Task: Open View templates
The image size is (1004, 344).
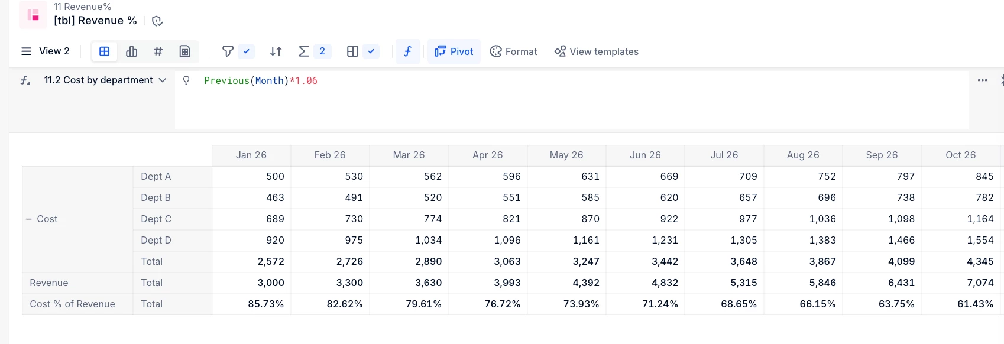Action: pyautogui.click(x=596, y=51)
